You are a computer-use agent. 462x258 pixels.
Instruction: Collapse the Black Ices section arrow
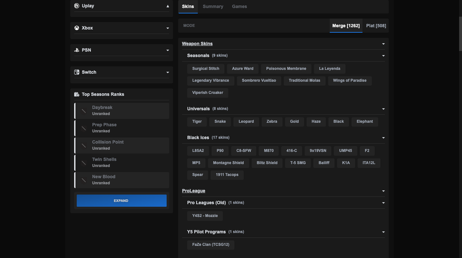coord(383,138)
